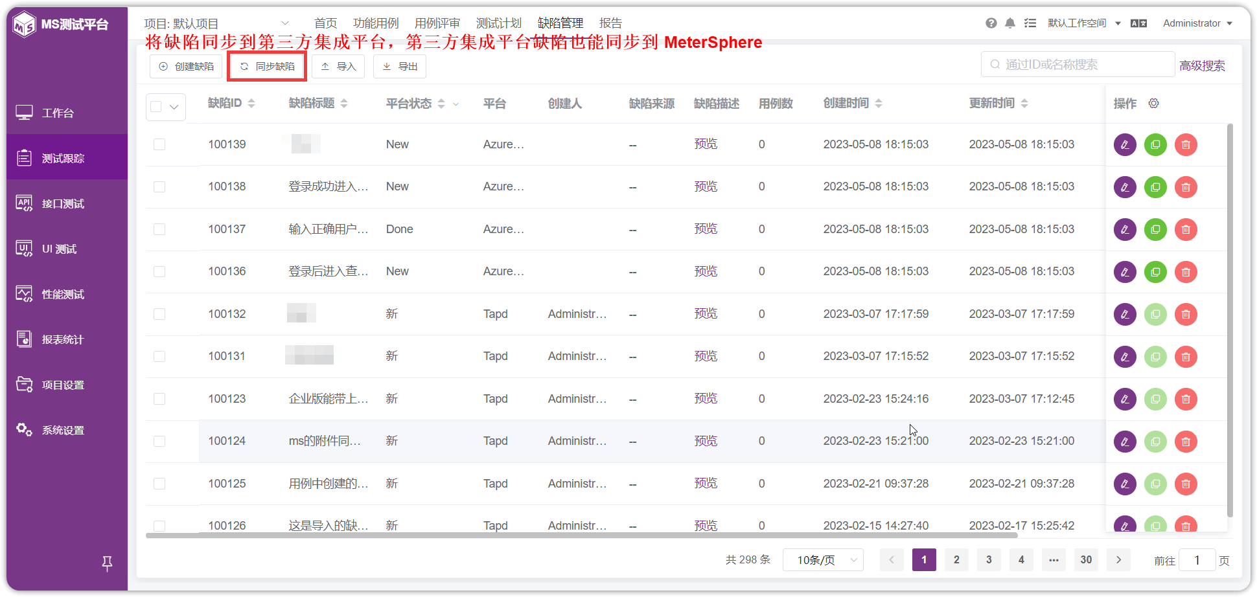
Task: Check the row for defect 100124
Action: click(x=159, y=441)
